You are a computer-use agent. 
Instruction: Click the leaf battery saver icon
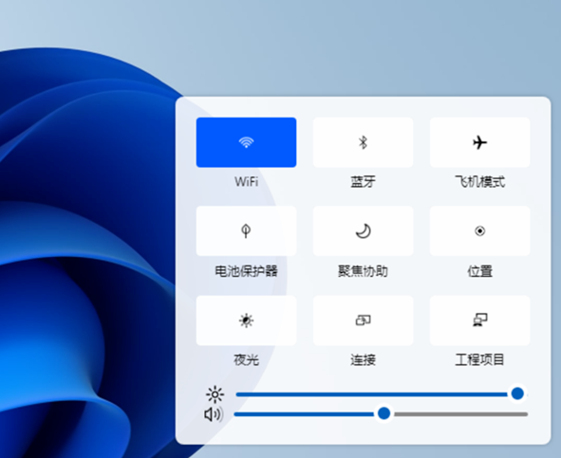(246, 231)
